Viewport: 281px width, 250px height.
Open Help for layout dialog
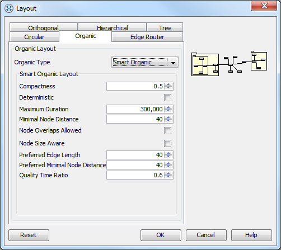[251, 235]
